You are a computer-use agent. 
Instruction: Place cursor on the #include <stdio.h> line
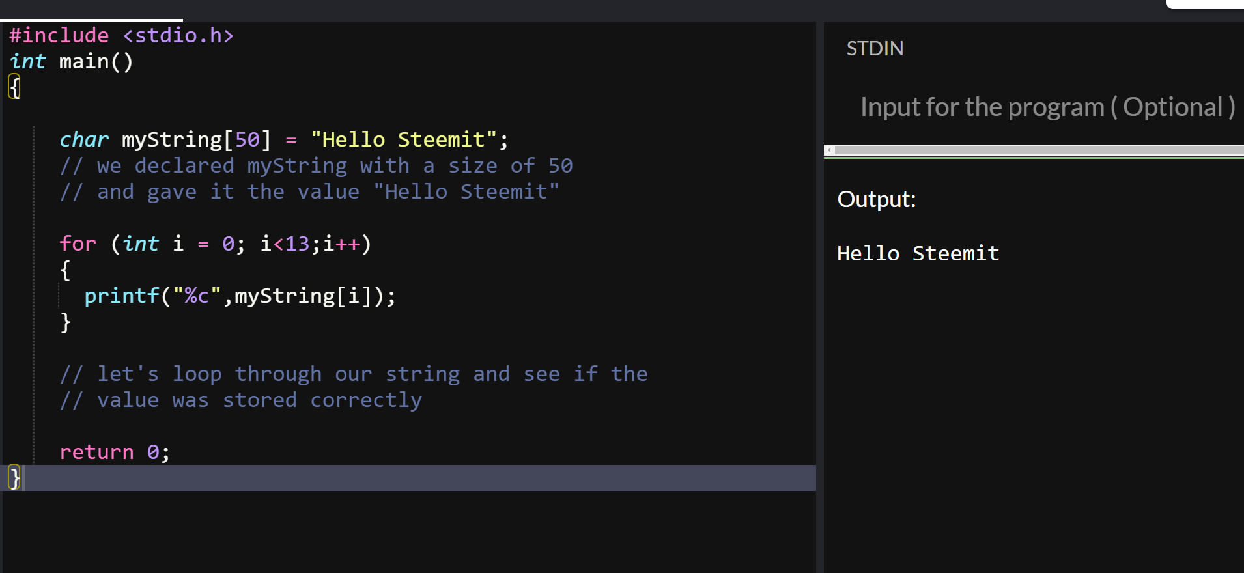tap(121, 35)
